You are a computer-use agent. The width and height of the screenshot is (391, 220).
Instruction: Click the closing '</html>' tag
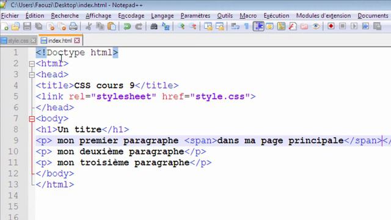tap(55, 185)
